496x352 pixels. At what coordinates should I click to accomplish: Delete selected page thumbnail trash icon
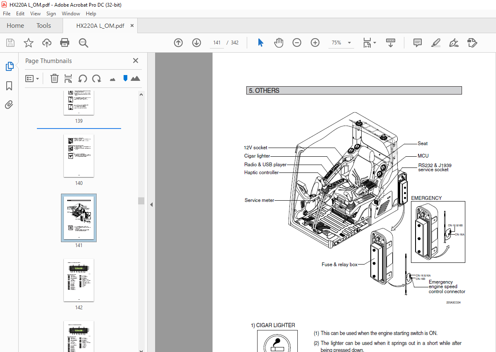click(54, 78)
